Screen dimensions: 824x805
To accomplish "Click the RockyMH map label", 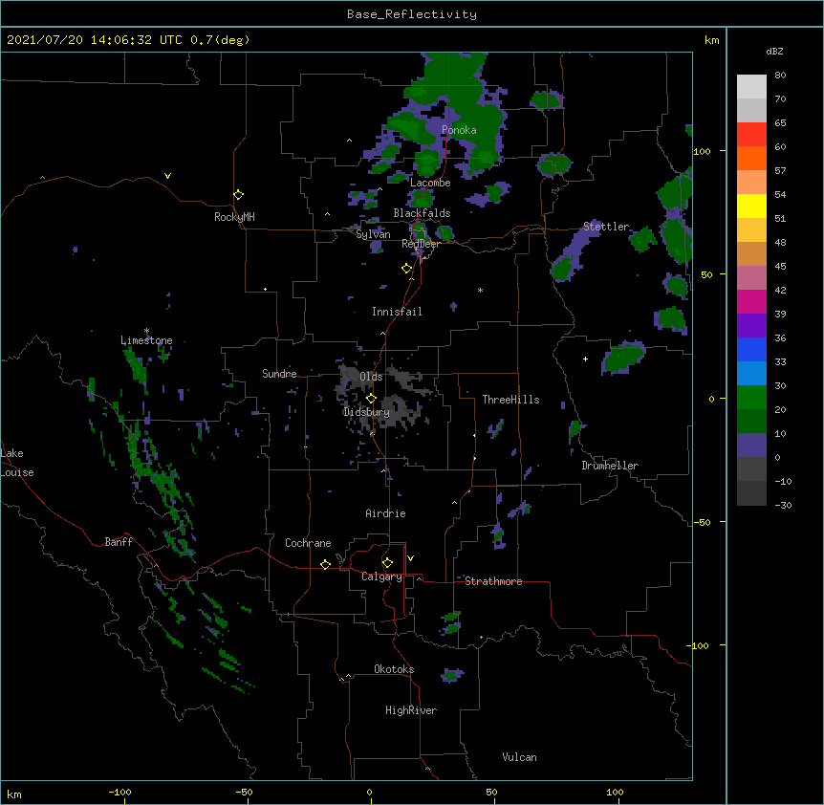I will pyautogui.click(x=234, y=217).
